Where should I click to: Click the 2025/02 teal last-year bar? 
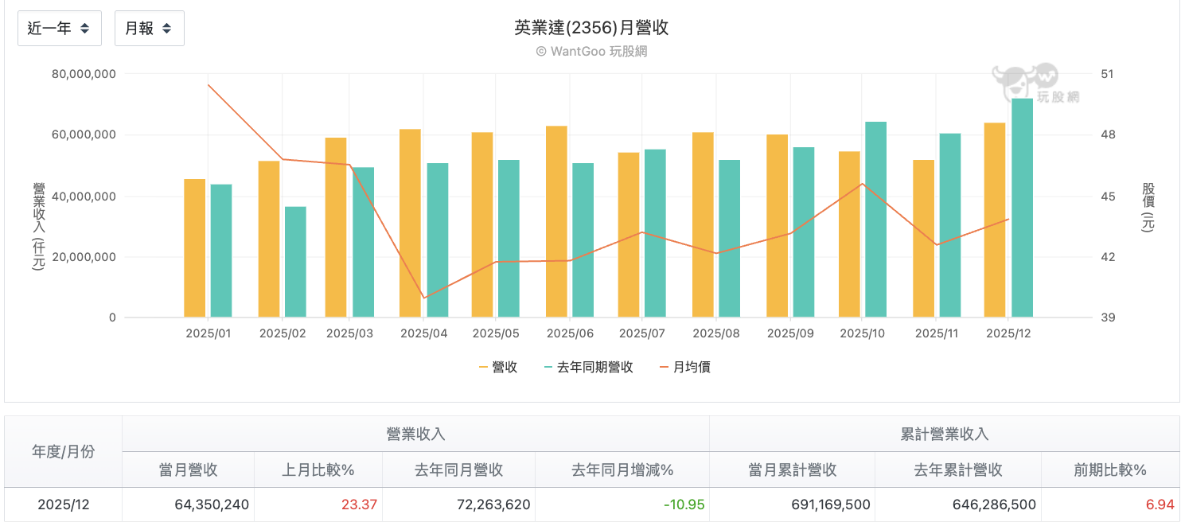[x=295, y=262]
